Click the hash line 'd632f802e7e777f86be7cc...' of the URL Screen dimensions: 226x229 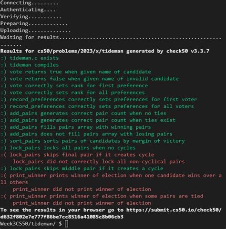click(62, 217)
